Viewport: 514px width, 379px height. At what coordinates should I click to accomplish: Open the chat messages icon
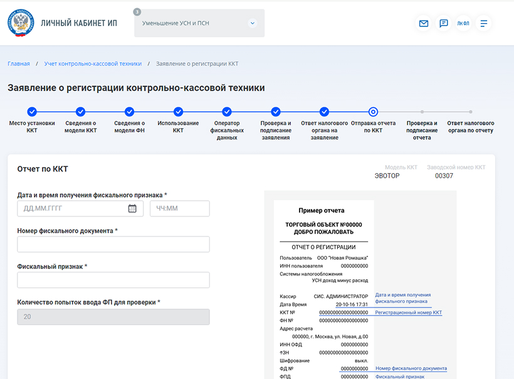click(444, 24)
